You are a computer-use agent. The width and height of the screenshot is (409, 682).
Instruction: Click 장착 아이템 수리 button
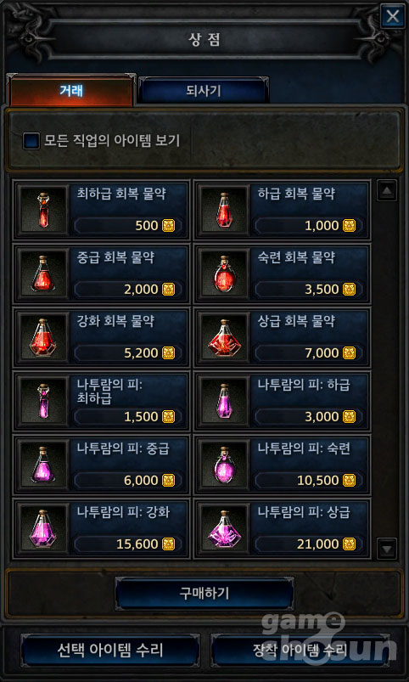click(x=300, y=651)
